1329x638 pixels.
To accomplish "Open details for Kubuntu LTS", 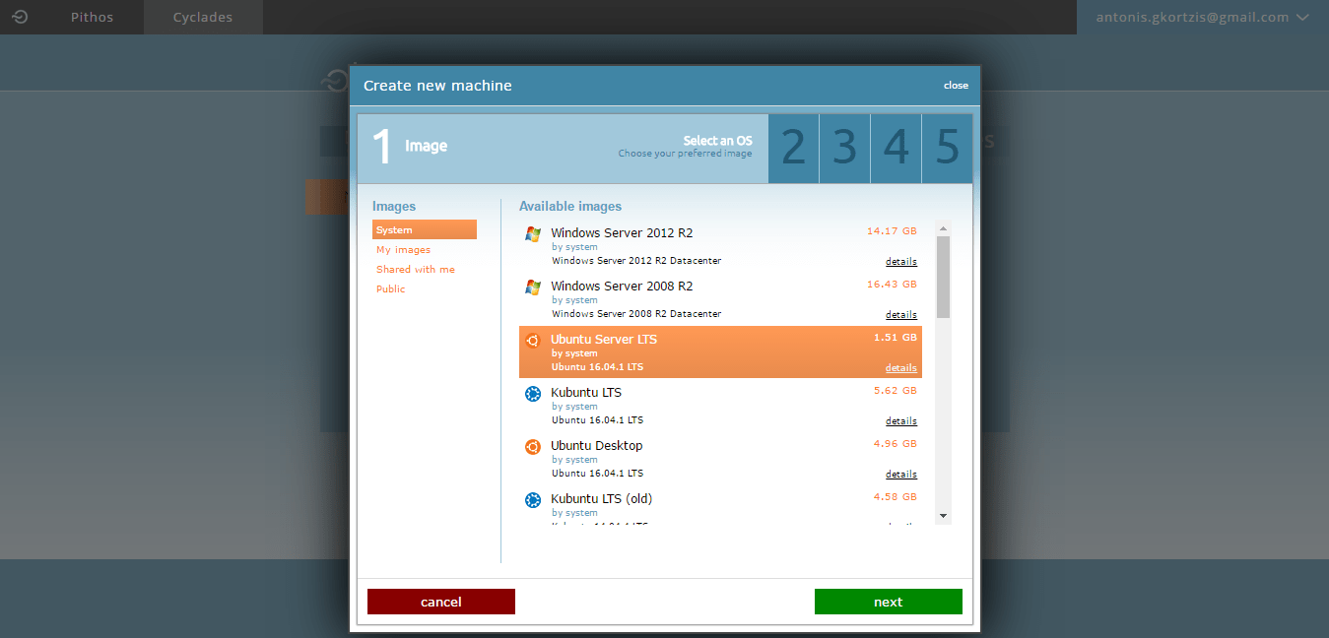I will click(901, 421).
